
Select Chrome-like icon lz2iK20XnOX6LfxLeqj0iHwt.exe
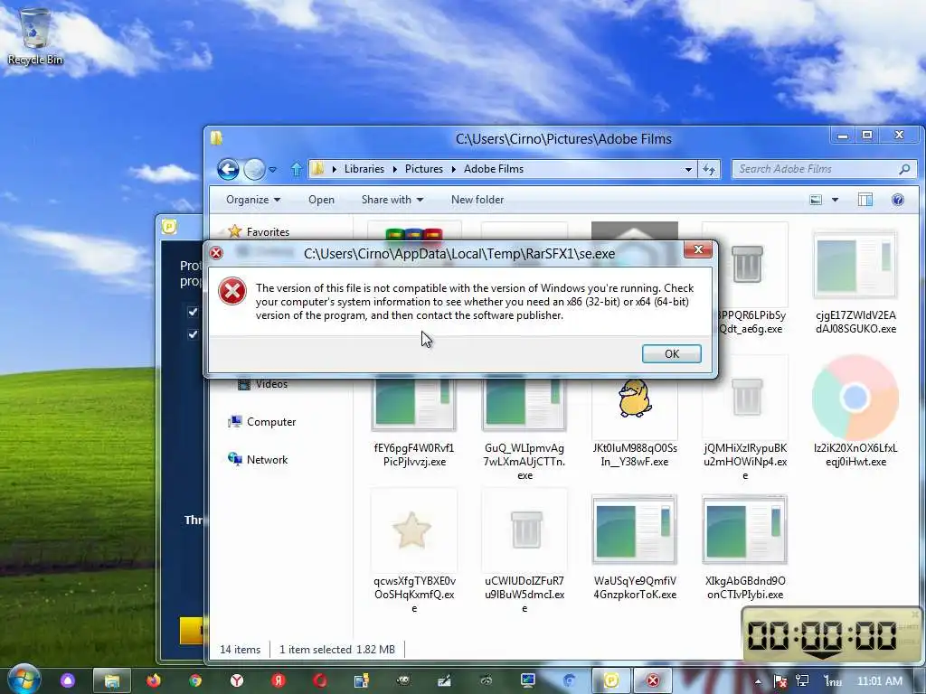point(855,411)
